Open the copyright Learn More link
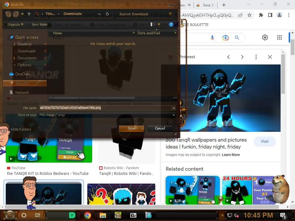The width and height of the screenshot is (295, 221). point(231,155)
